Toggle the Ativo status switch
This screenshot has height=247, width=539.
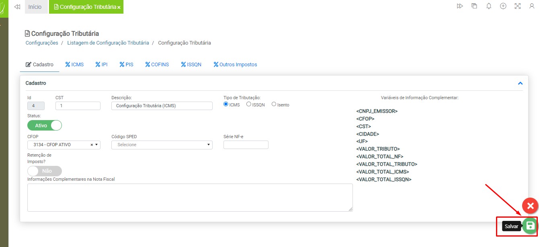[45, 125]
